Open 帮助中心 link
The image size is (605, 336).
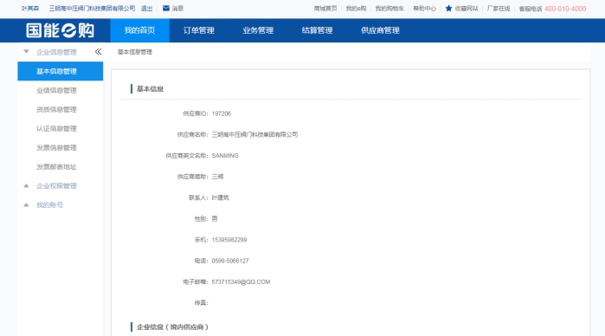tap(424, 9)
